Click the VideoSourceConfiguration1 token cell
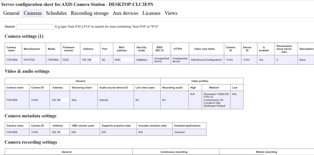 (x=206, y=60)
